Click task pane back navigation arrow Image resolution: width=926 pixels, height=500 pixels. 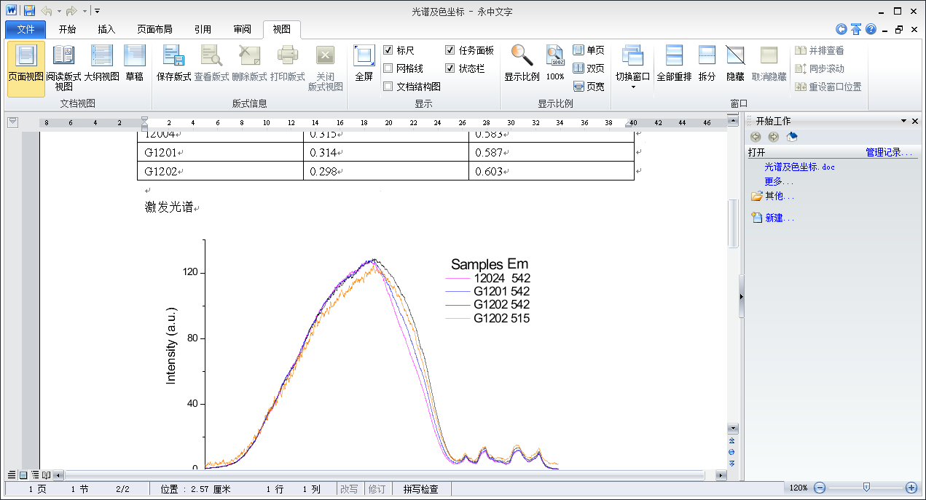coord(756,136)
